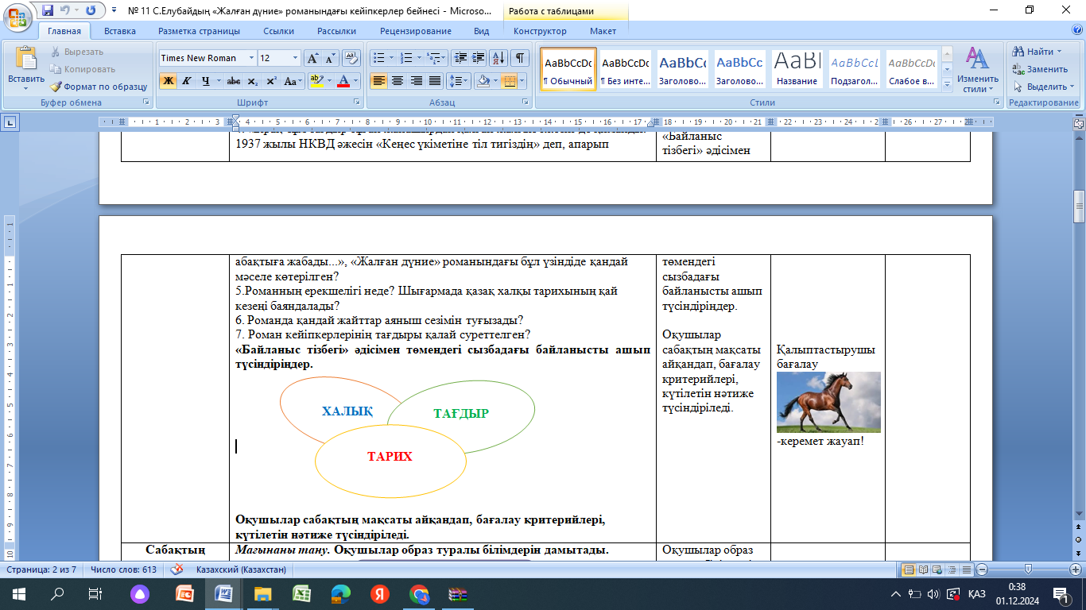Toggle justify text alignment
This screenshot has height=610, width=1086.
tap(435, 81)
